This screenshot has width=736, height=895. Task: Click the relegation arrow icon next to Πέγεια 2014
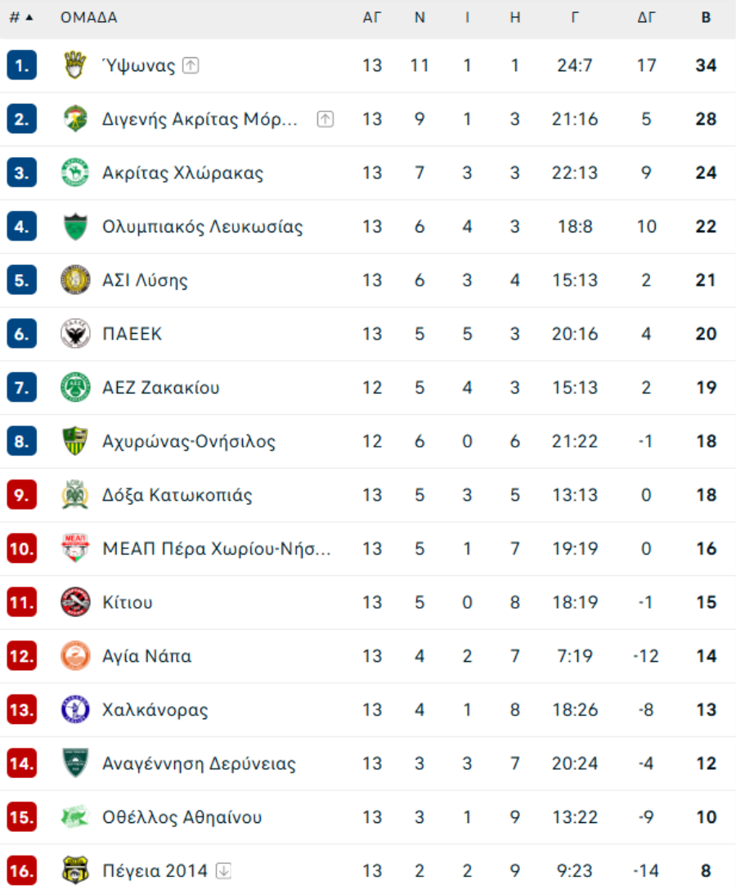pyautogui.click(x=223, y=870)
